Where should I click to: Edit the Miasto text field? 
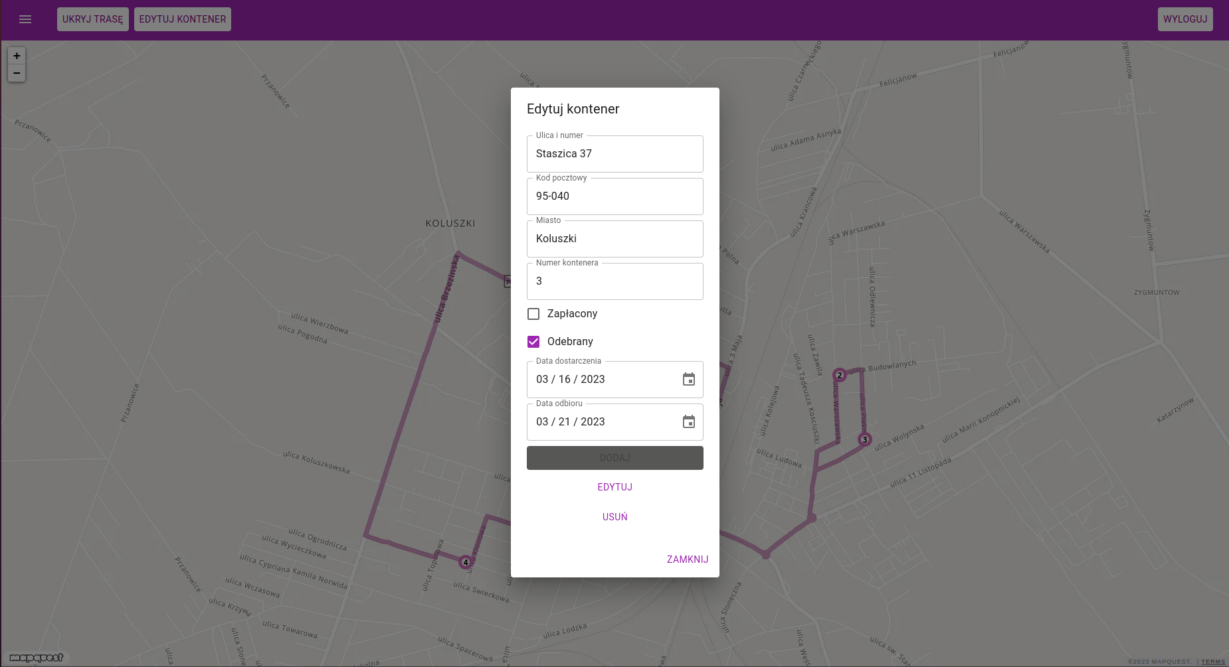click(x=614, y=239)
